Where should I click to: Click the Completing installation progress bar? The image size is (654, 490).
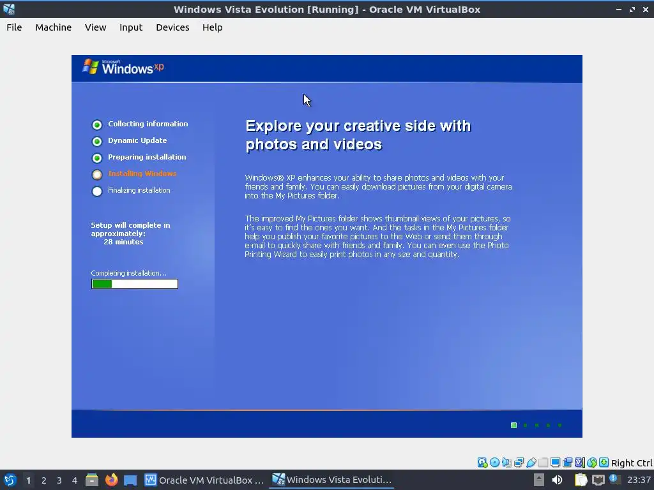(135, 284)
